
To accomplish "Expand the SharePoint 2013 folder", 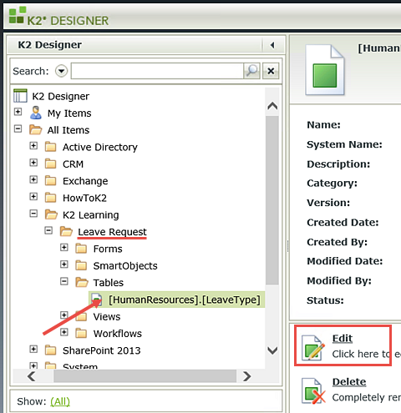I will (x=33, y=349).
